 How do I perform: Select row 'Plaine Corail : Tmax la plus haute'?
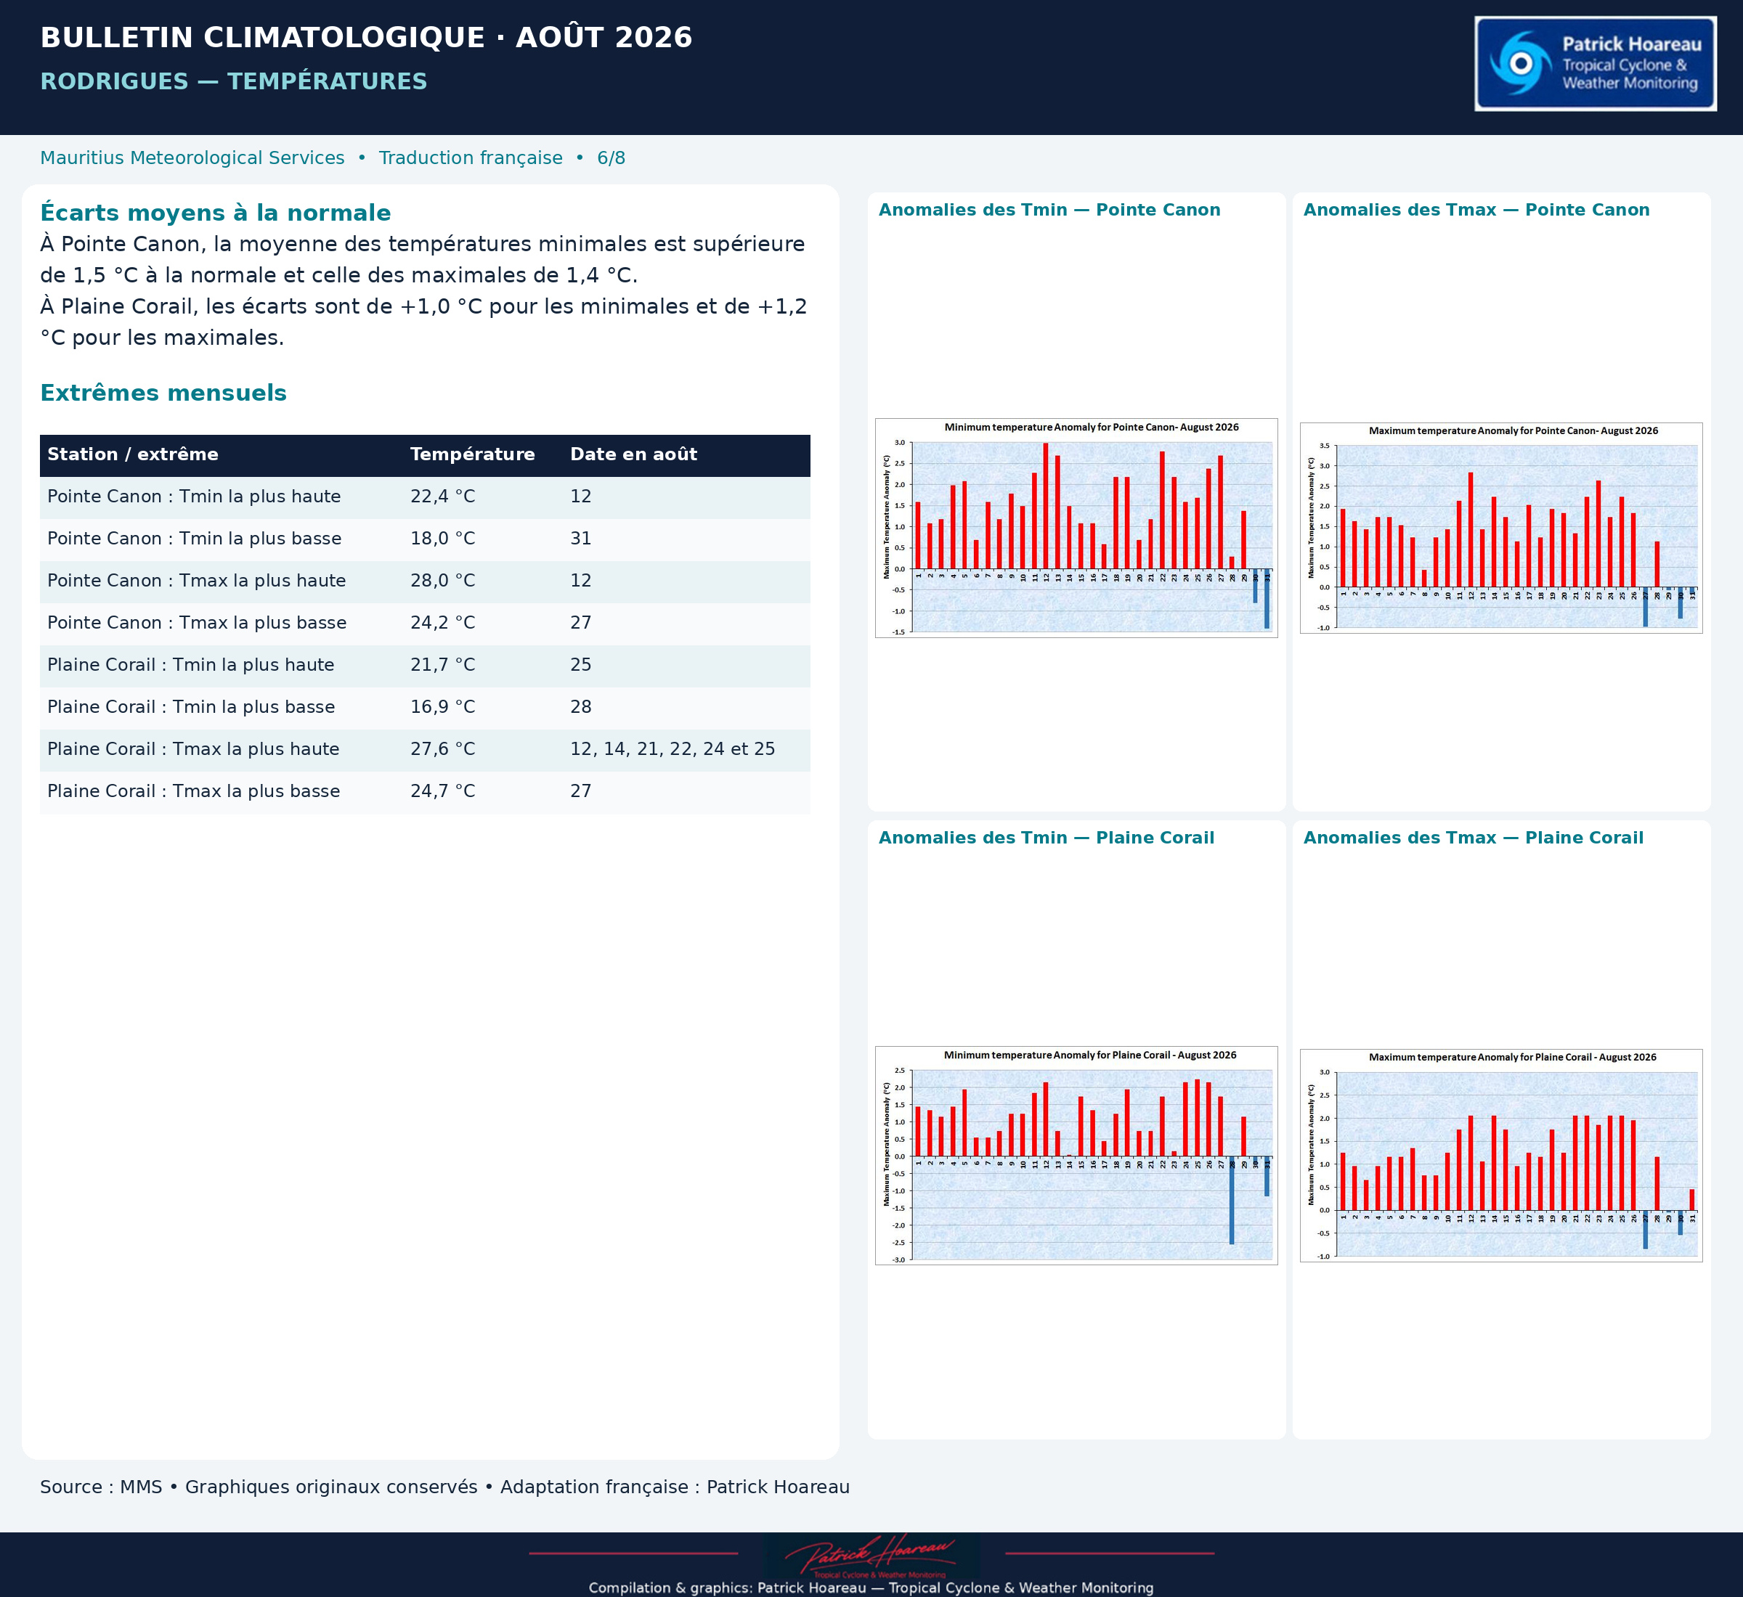425,749
